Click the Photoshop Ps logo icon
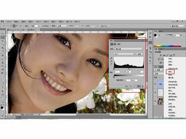This screenshot has height=139, width=186. click(2, 22)
